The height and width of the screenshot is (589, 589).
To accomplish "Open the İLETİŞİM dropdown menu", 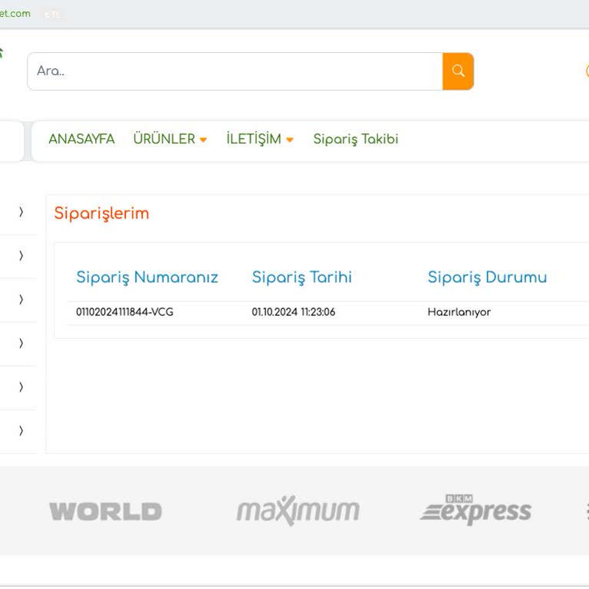I will (x=253, y=140).
